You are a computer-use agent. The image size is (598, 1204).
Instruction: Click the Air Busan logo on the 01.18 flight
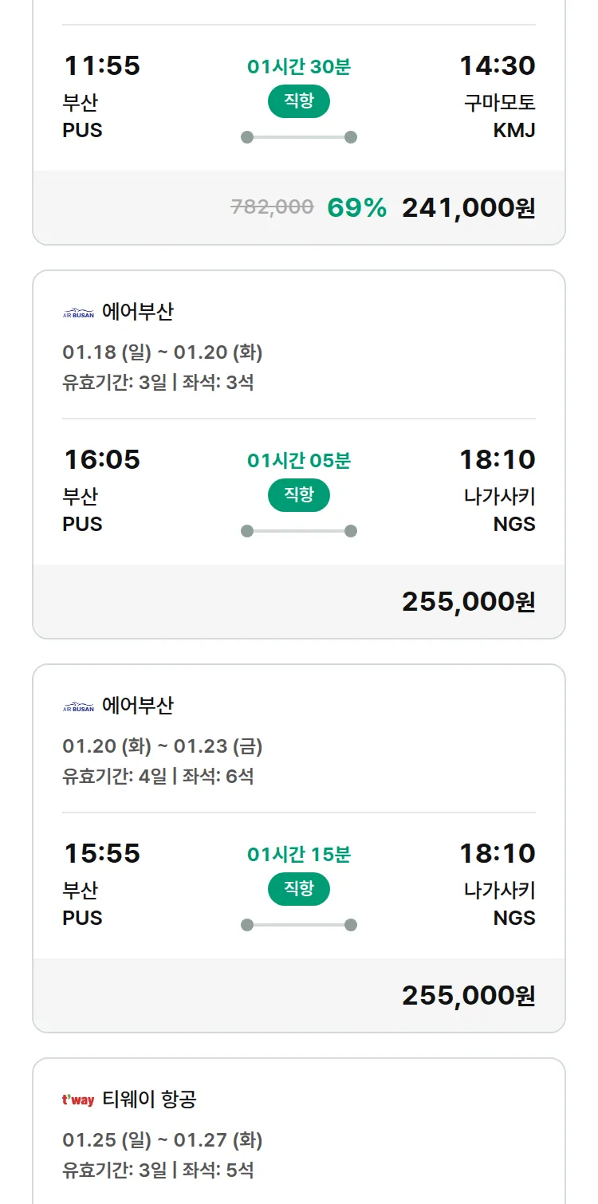(x=78, y=313)
